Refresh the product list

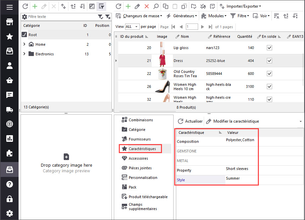(x=118, y=6)
